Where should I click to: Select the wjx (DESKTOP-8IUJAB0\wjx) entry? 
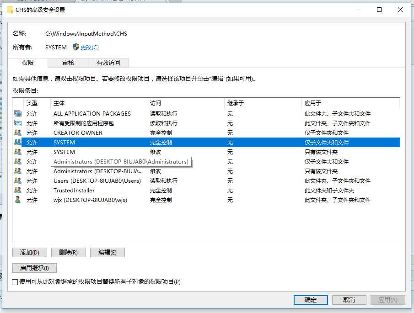point(206,200)
